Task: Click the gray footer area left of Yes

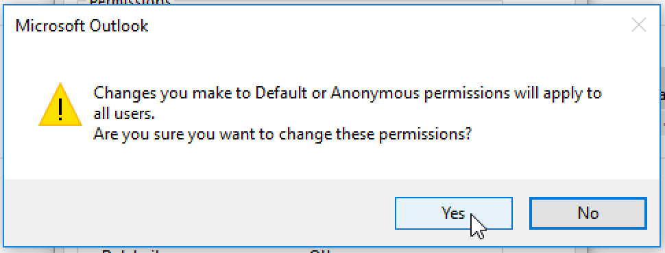Action: 199,213
